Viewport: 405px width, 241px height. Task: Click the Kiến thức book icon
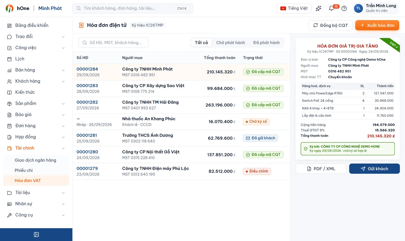pos(9,92)
